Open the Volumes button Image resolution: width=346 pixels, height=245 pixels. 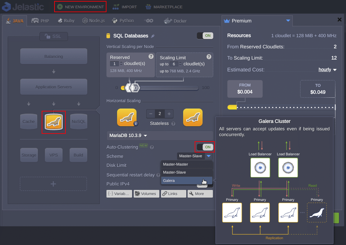point(146,194)
